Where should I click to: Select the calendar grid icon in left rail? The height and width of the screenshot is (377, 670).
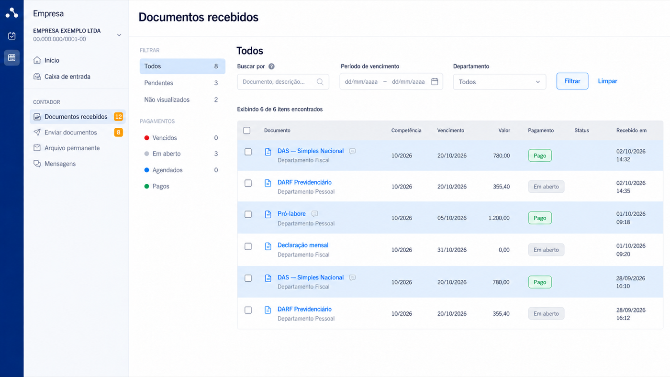coord(12,57)
